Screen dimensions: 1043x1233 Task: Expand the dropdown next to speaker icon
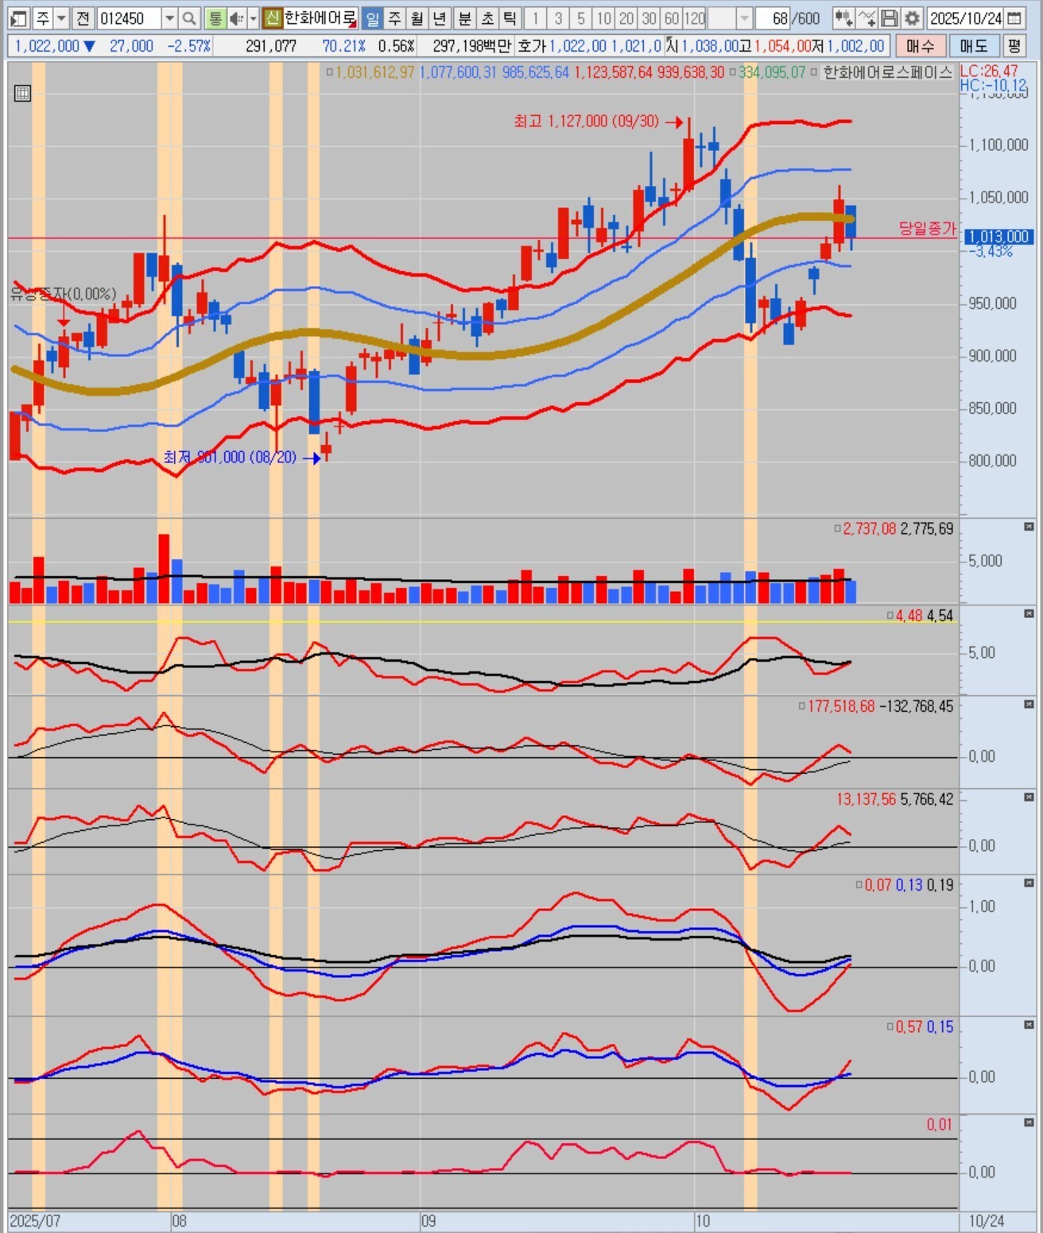[x=253, y=18]
